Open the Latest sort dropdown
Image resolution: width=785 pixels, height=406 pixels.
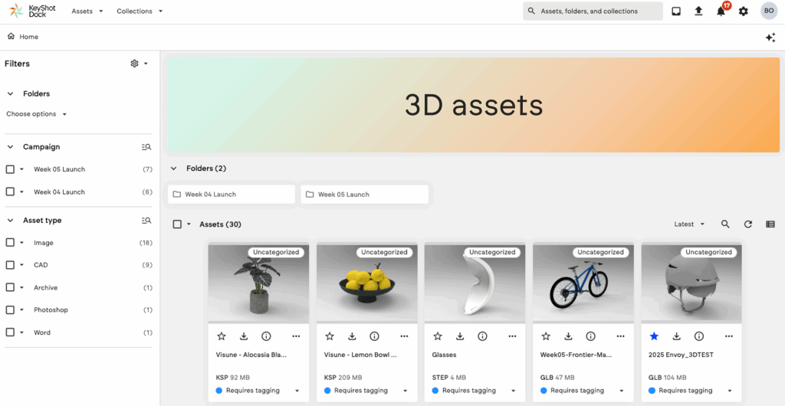coord(688,224)
